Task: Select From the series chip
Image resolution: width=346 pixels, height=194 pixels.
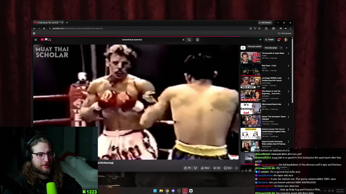Action: pos(271,48)
